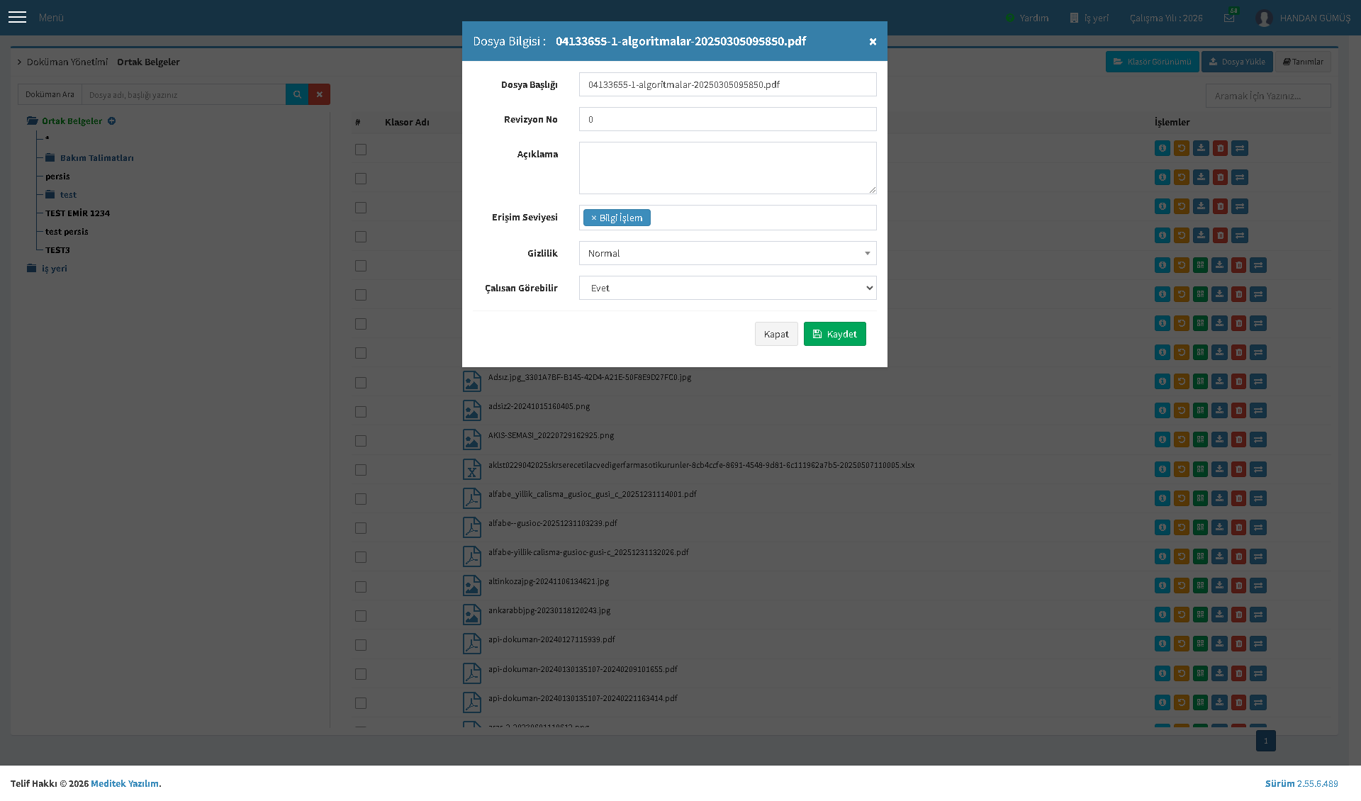Click revision icon for altinkozajpg-20241106134621.jpg
Viewport: 1361px width, 801px height.
1182,586
